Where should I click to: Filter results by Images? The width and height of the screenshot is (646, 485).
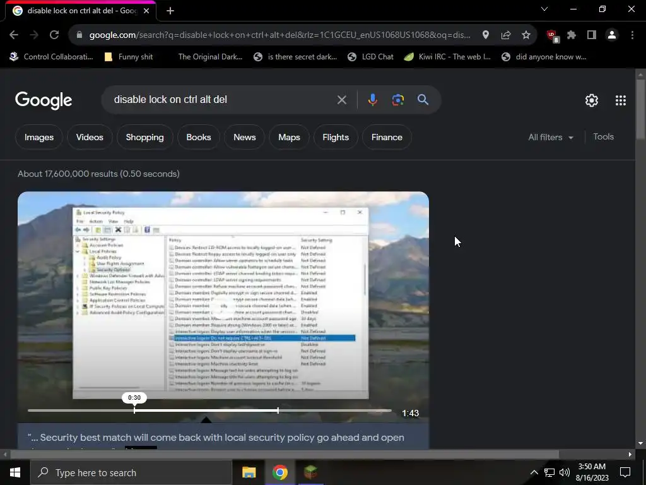click(x=39, y=137)
